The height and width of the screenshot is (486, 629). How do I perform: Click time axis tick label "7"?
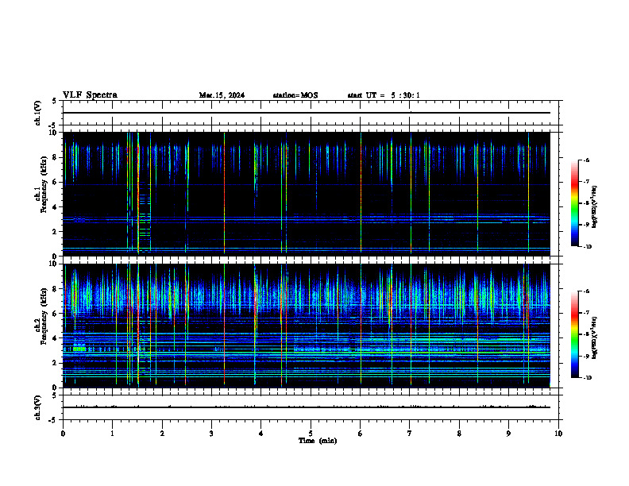(x=410, y=434)
